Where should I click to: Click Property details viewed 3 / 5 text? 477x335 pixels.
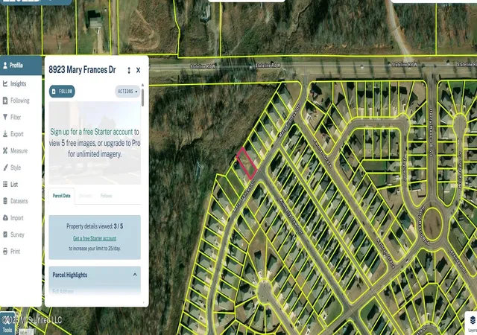95,226
